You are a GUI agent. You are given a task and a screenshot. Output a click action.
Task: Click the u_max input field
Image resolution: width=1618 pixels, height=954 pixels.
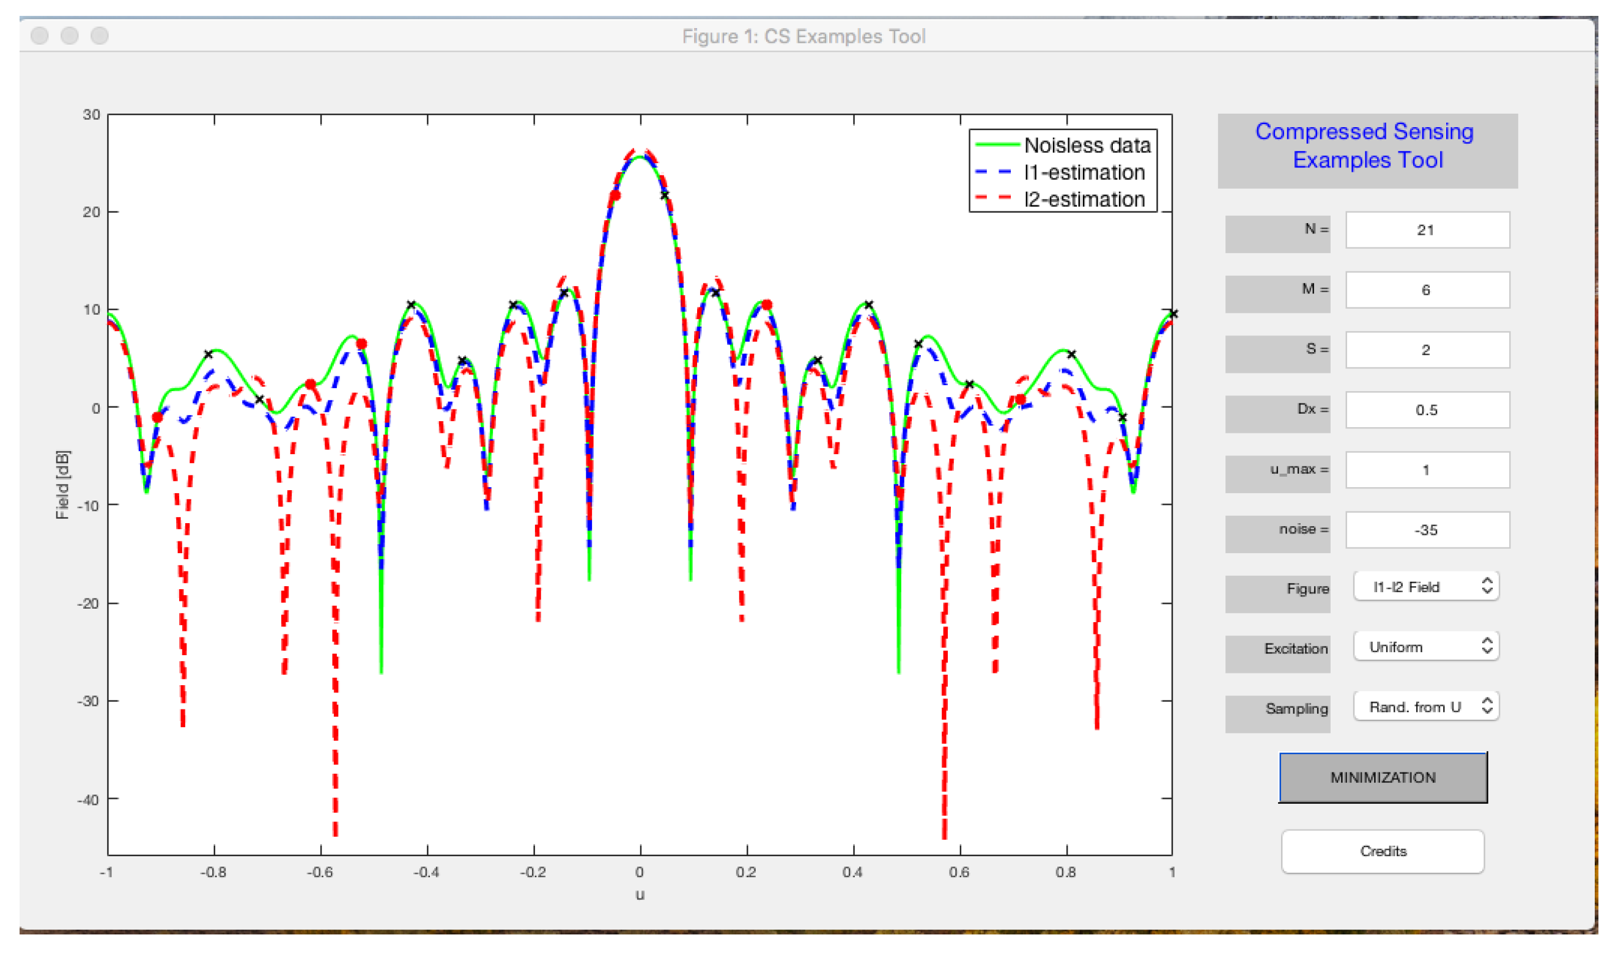(1427, 470)
